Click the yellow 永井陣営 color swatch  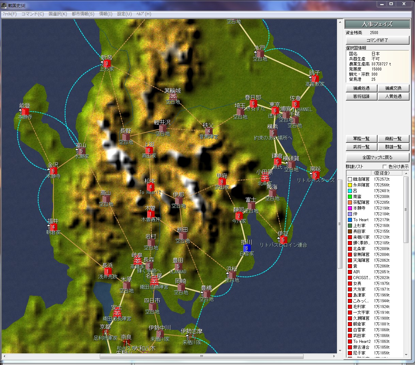350,185
